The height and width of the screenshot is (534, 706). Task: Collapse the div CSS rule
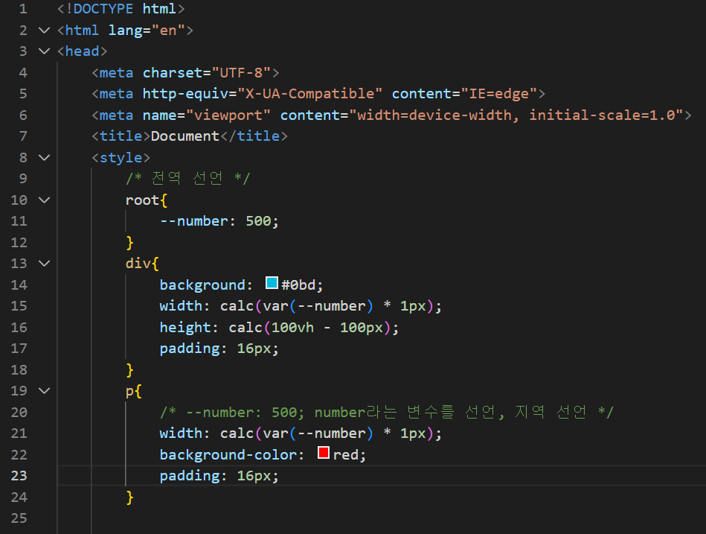pyautogui.click(x=43, y=263)
